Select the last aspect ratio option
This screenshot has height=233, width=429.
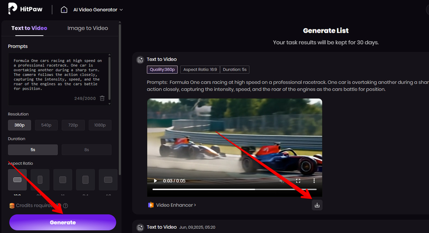[x=108, y=180]
